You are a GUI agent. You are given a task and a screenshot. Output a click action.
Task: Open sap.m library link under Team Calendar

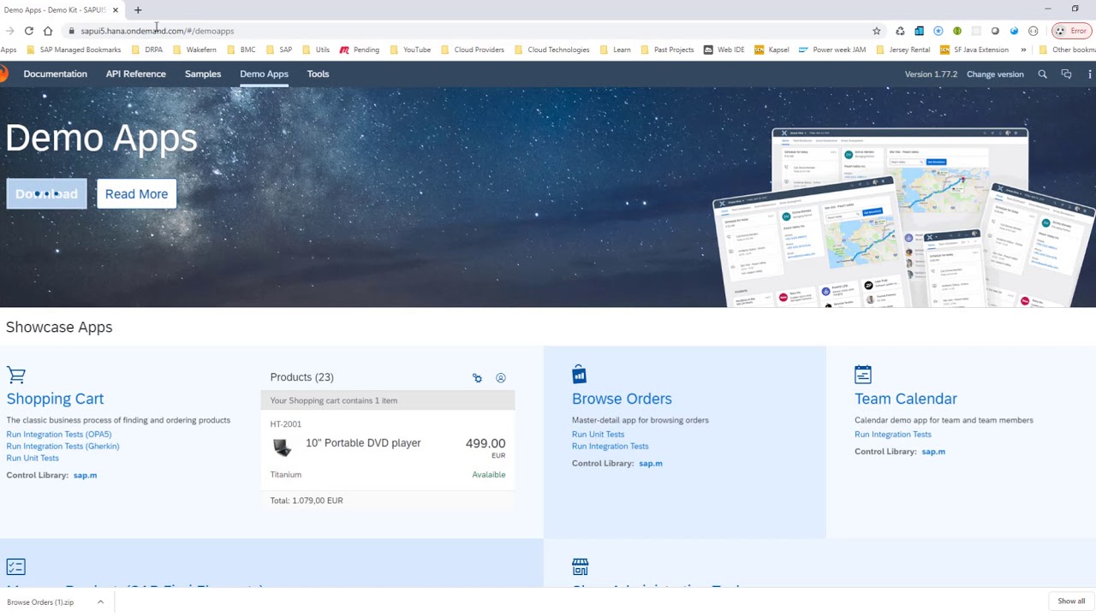(x=933, y=452)
